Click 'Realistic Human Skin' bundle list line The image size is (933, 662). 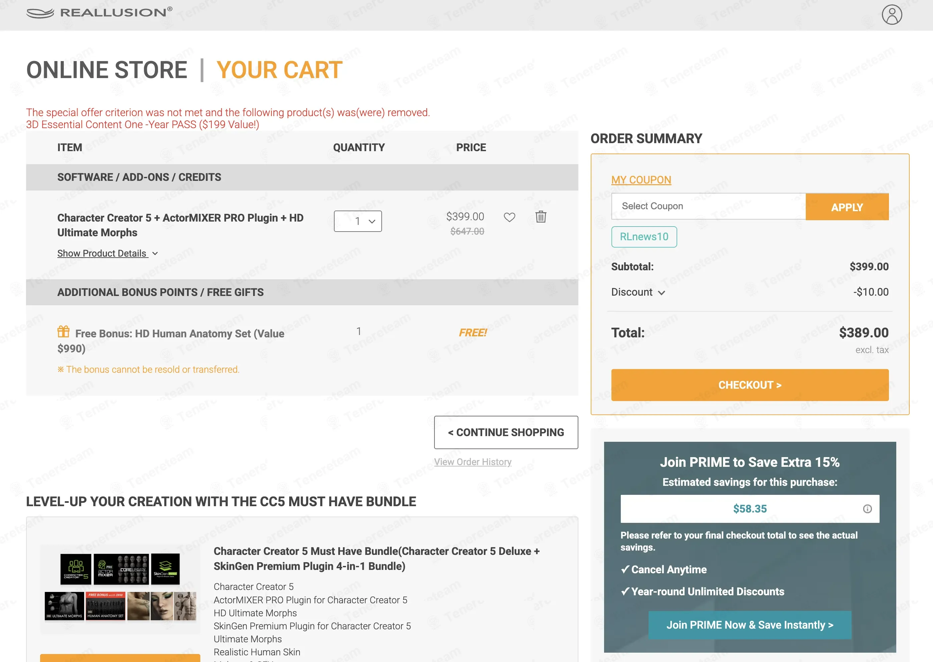coord(256,652)
